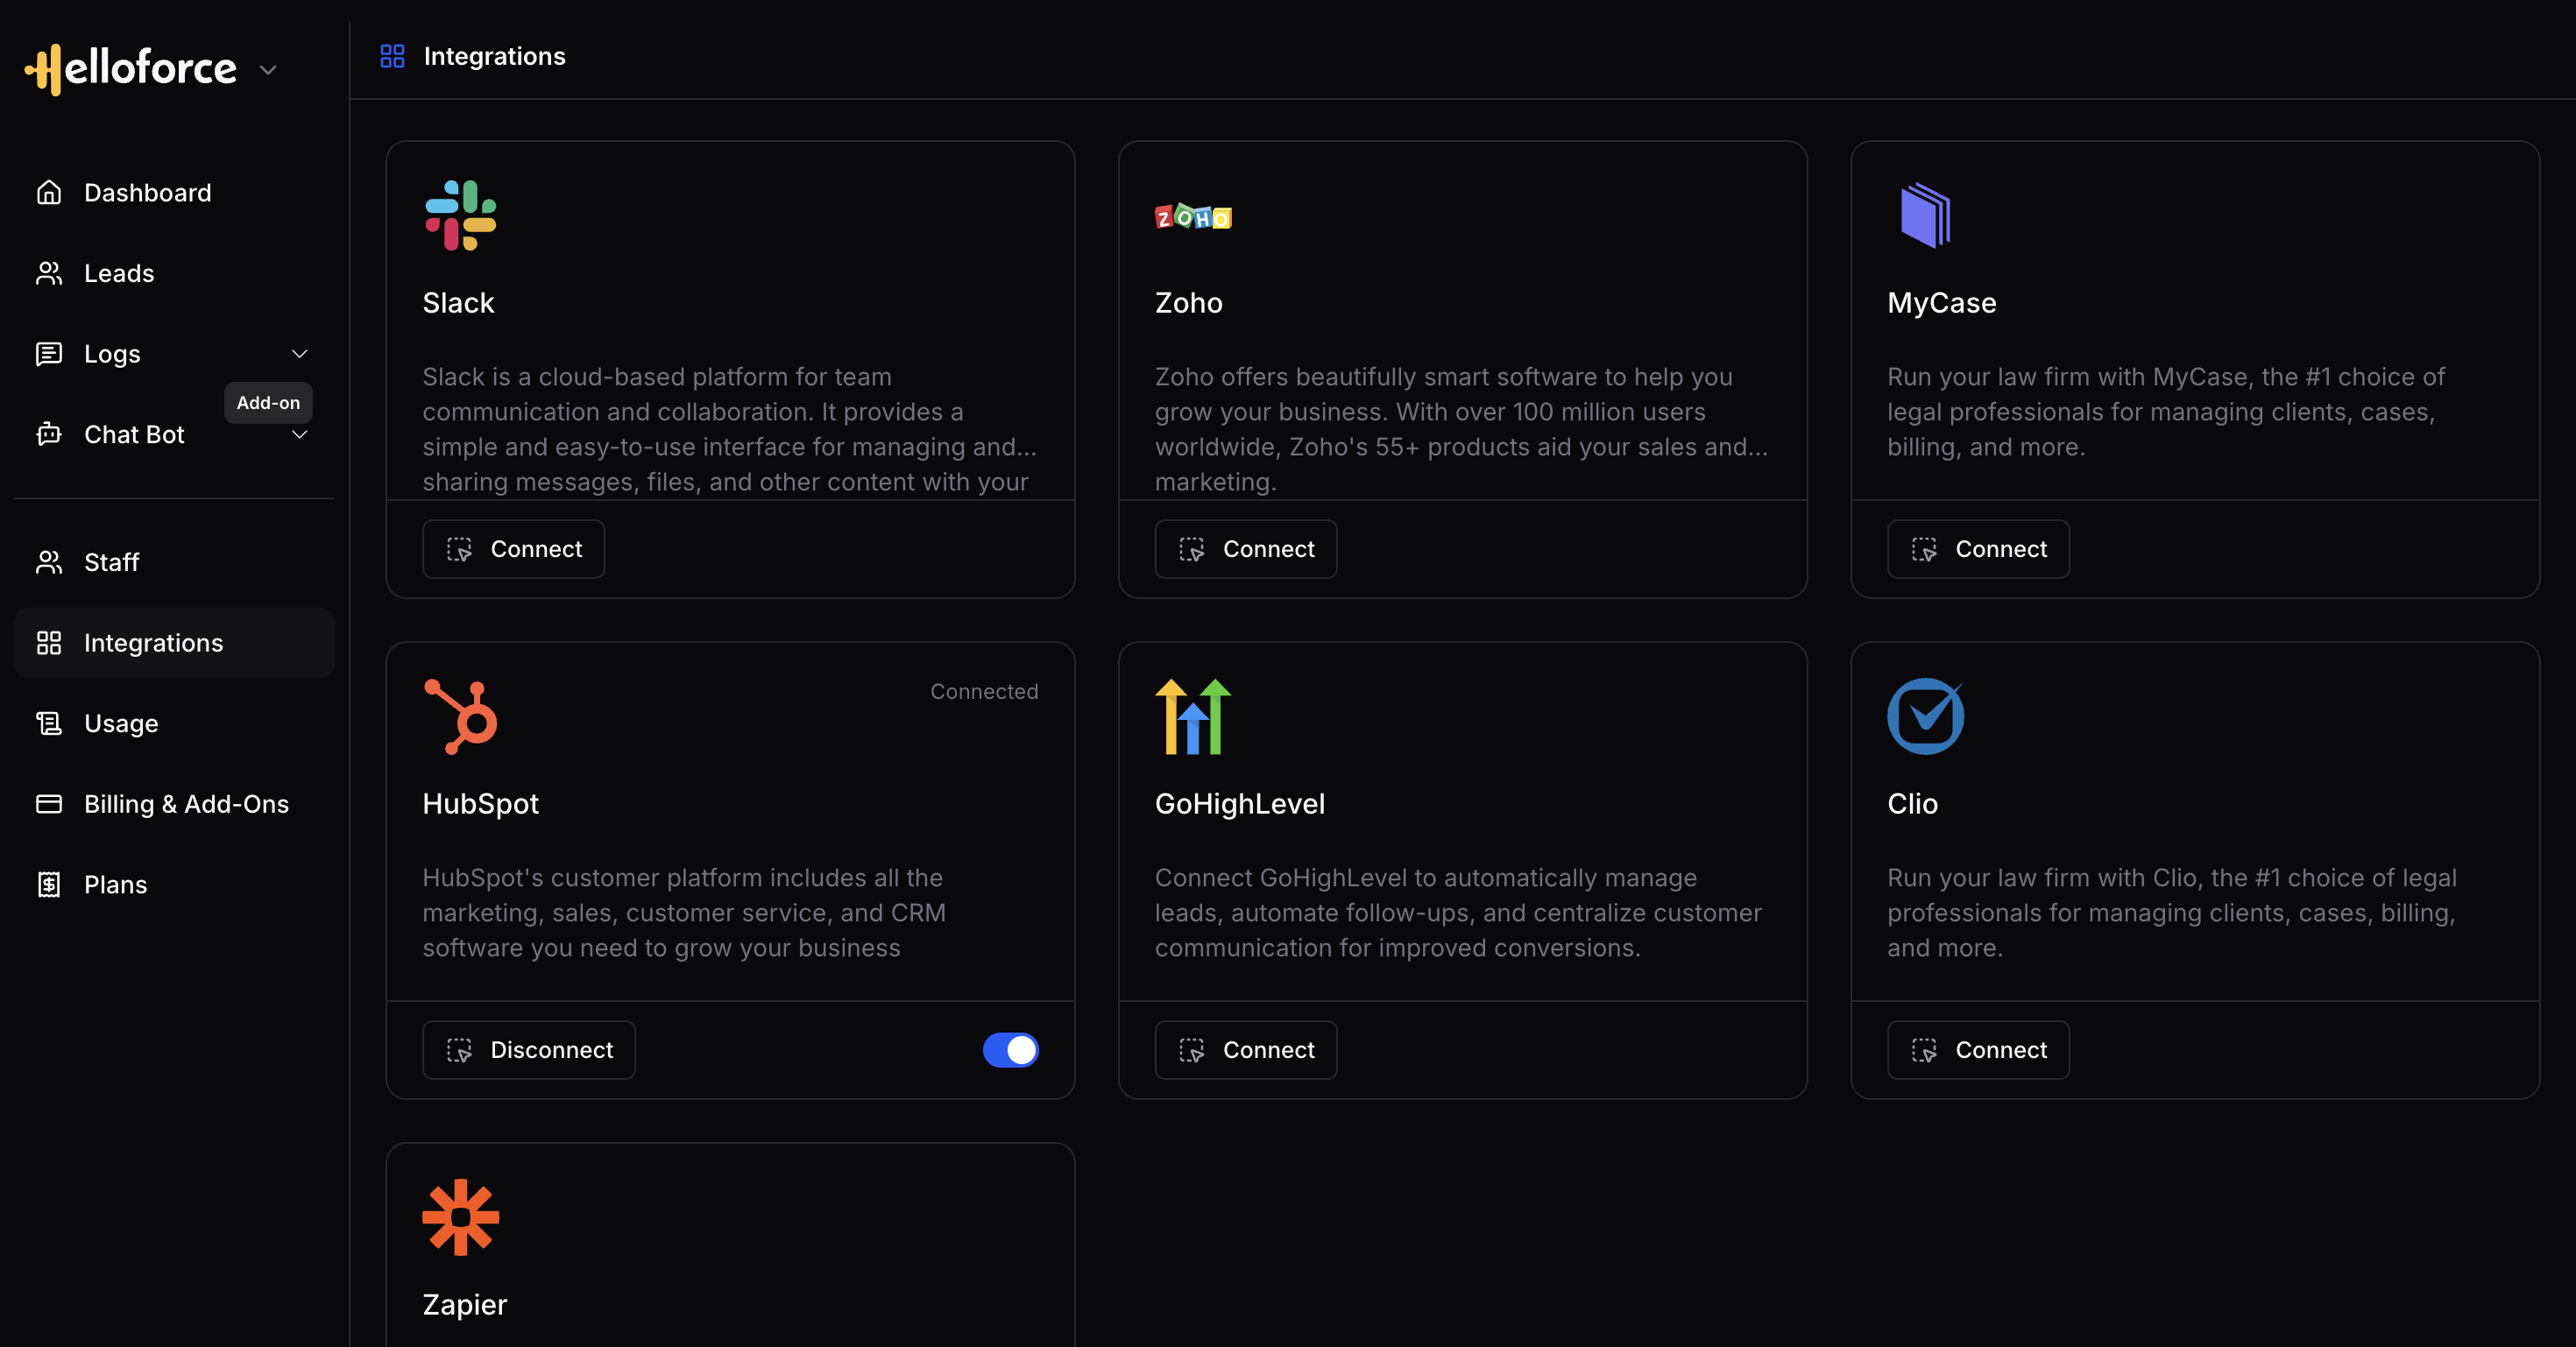
Task: Click the GoHighLevel arrows logo
Action: pyautogui.click(x=1193, y=716)
